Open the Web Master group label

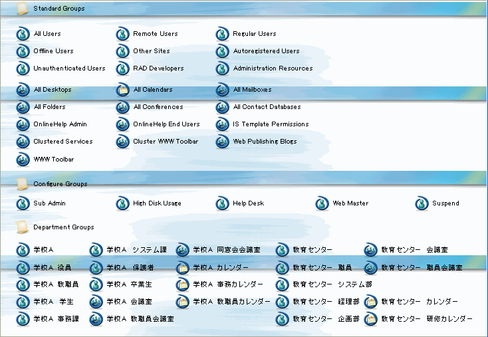pos(350,203)
